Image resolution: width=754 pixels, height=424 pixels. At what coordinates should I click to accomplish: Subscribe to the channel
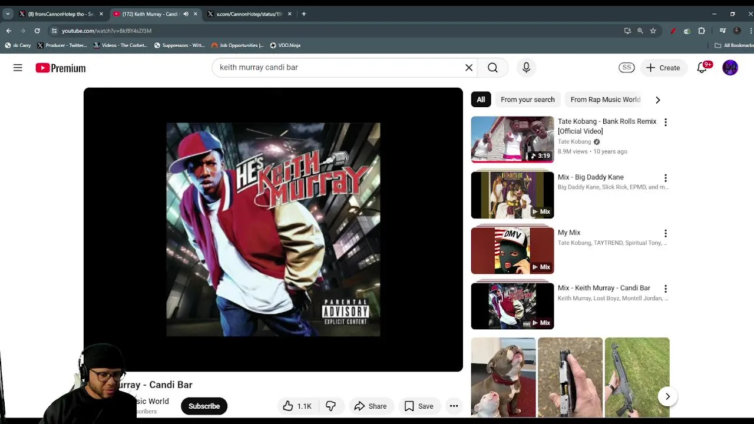pos(204,406)
